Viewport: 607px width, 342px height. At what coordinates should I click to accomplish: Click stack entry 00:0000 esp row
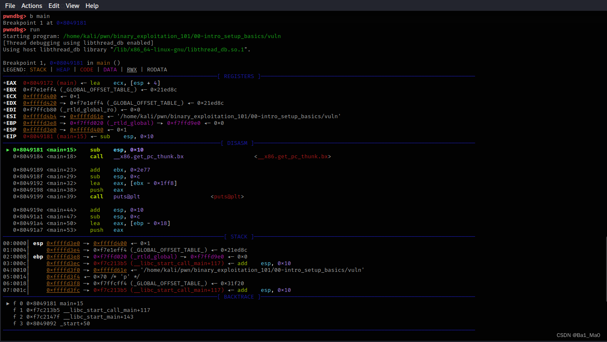click(77, 243)
